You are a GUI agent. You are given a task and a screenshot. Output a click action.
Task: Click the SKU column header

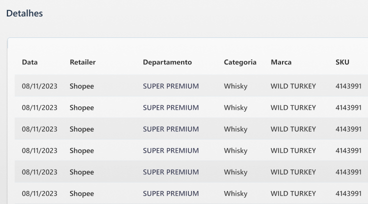tap(342, 62)
